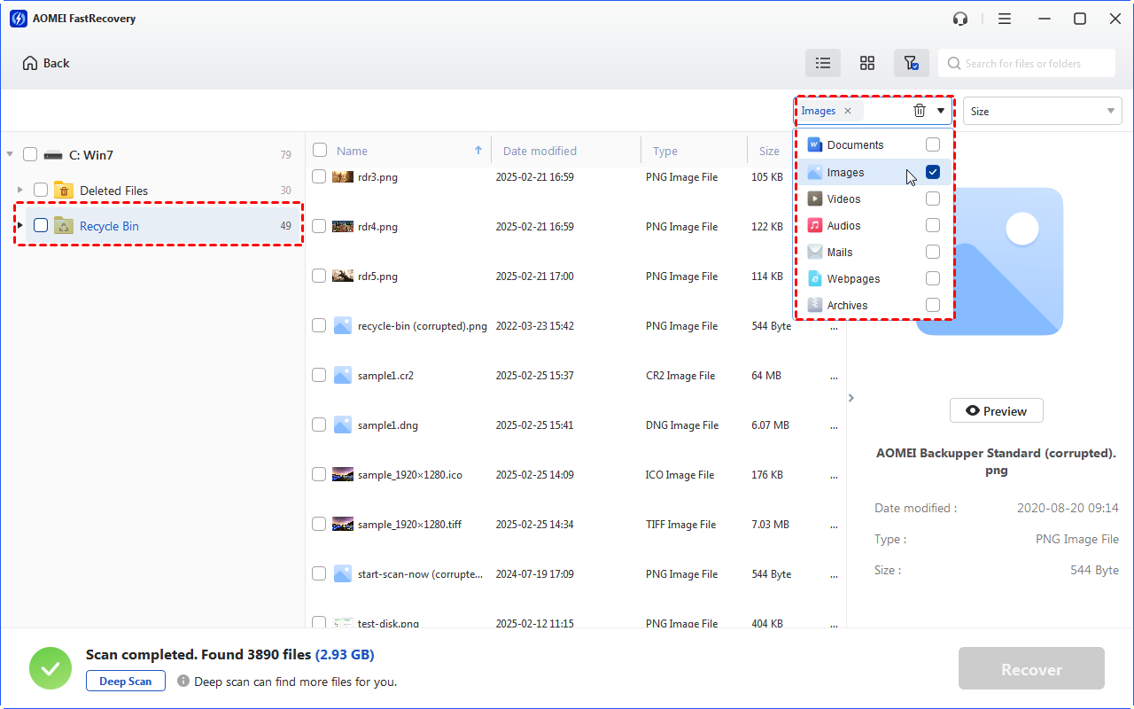Open the hamburger menu in title bar

(1005, 19)
